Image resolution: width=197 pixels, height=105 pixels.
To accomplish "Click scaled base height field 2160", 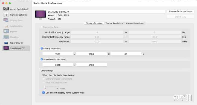I will (x=91, y=65).
